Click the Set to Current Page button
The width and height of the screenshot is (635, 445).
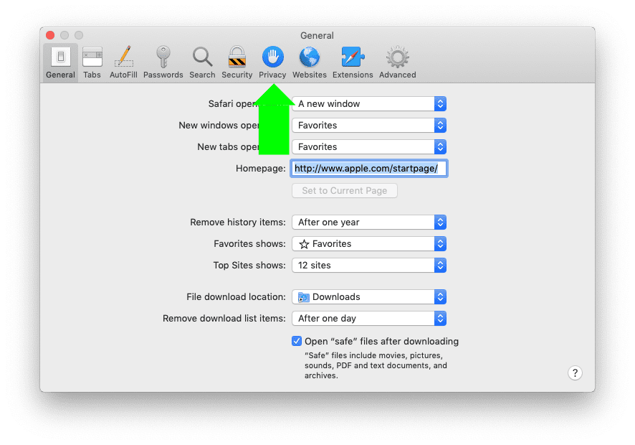[345, 191]
